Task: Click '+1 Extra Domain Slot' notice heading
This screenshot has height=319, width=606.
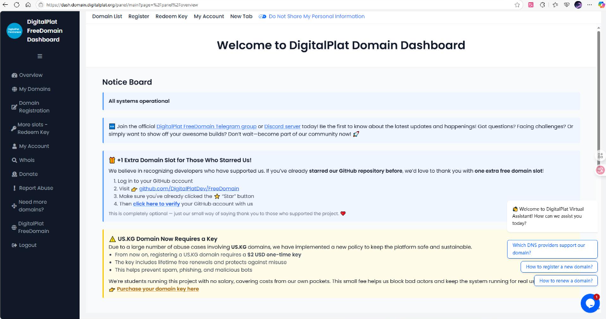Action: pos(184,160)
